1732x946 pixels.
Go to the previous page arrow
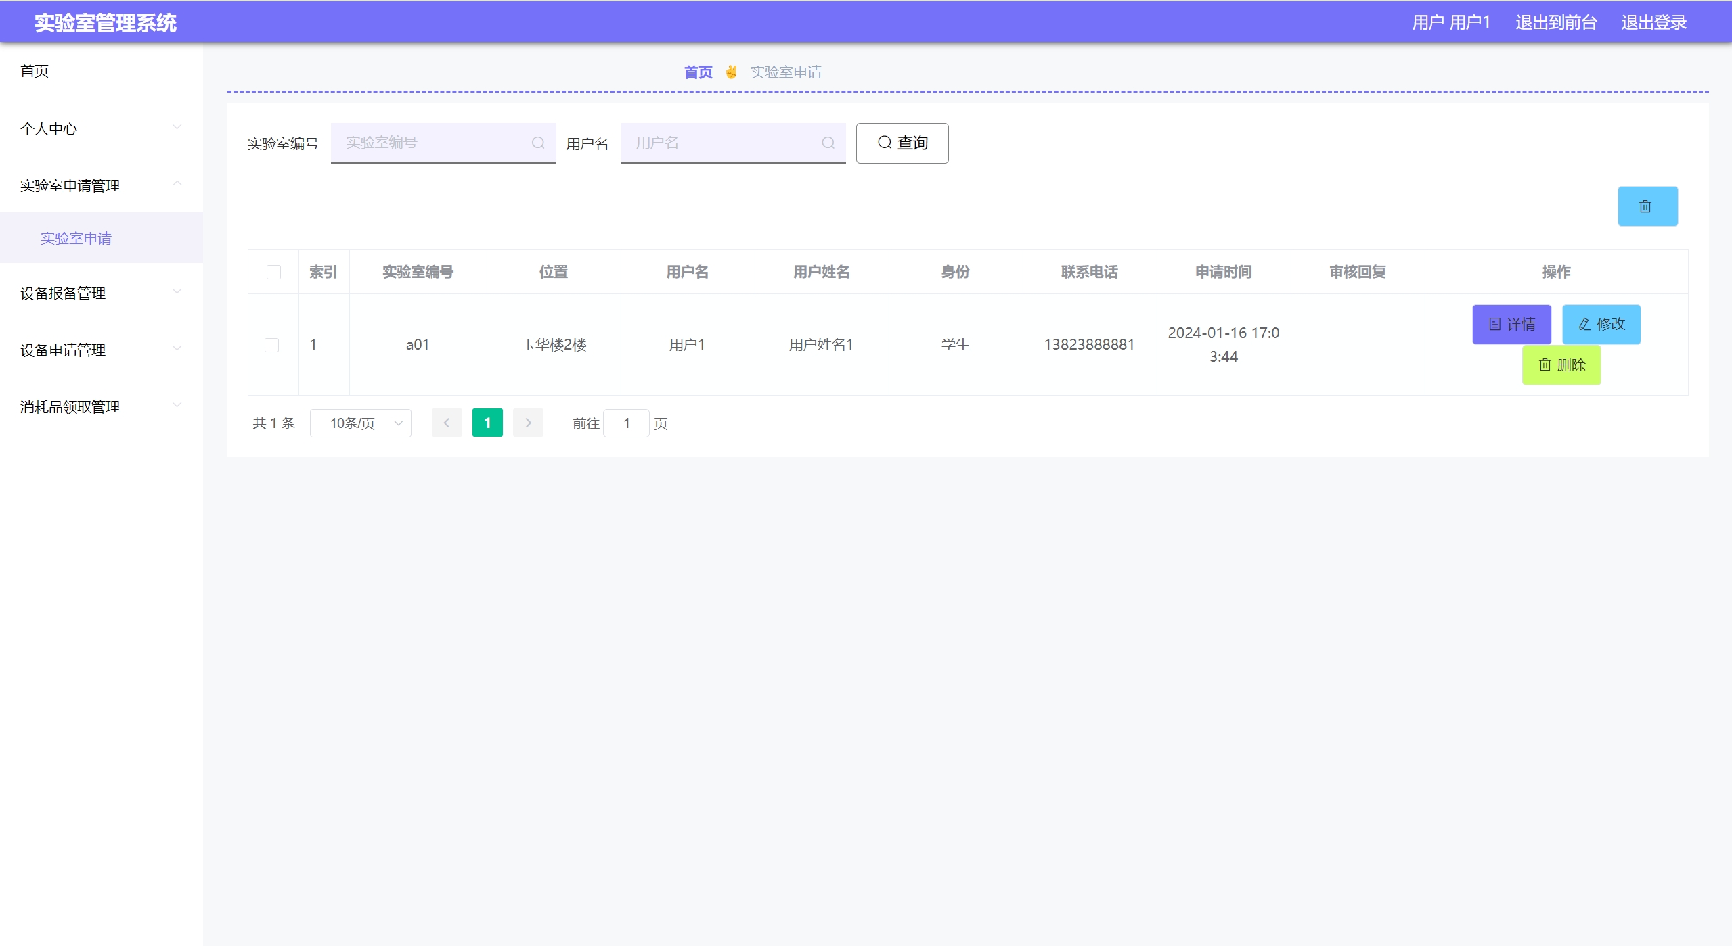tap(447, 423)
